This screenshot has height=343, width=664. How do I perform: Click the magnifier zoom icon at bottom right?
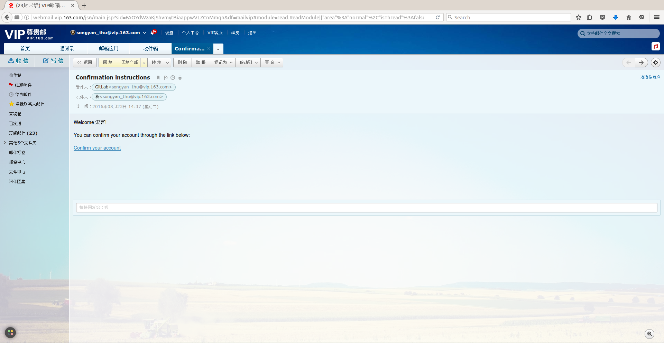click(x=650, y=334)
